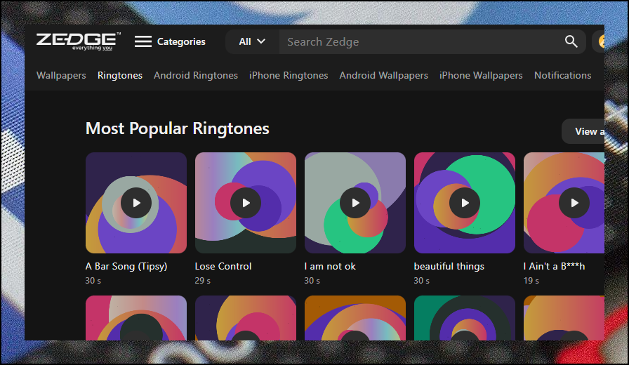Click the 19 s duration under I Ain't a B***h

[531, 281]
